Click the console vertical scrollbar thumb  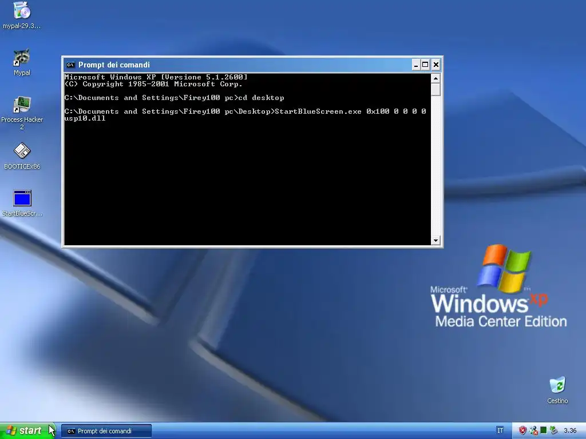[x=435, y=90]
